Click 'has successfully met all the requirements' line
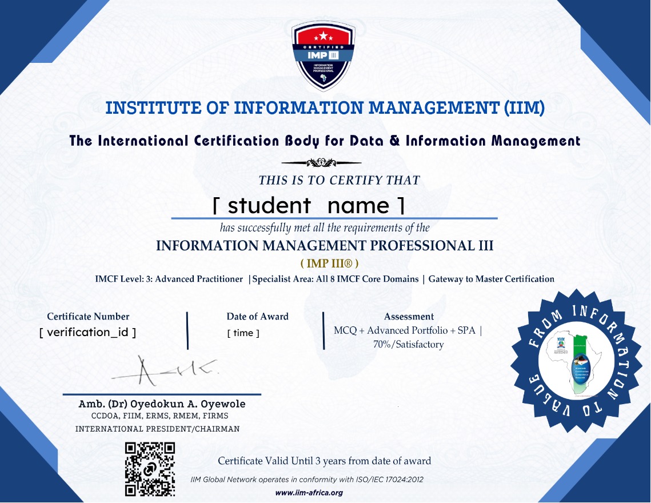The width and height of the screenshot is (651, 503). (325, 227)
